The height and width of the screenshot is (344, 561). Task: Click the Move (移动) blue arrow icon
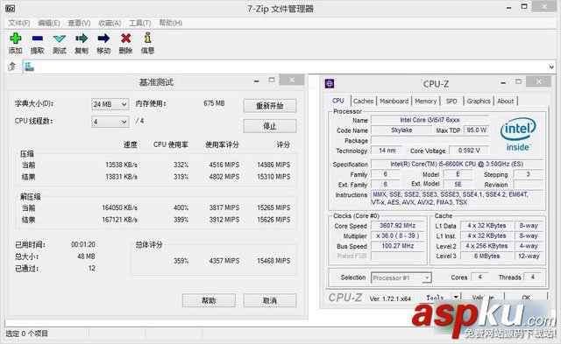tap(103, 39)
